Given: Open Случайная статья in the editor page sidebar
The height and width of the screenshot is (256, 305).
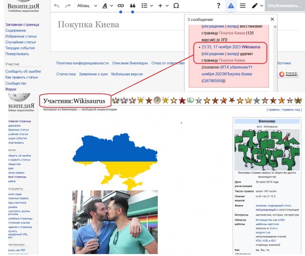Looking at the screenshot, I should tap(20, 42).
